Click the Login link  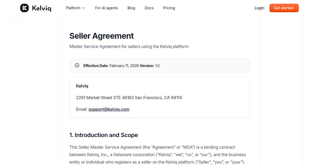point(259,8)
